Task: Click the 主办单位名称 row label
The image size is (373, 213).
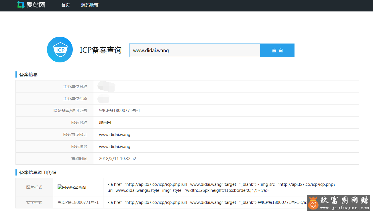Action: coord(75,86)
